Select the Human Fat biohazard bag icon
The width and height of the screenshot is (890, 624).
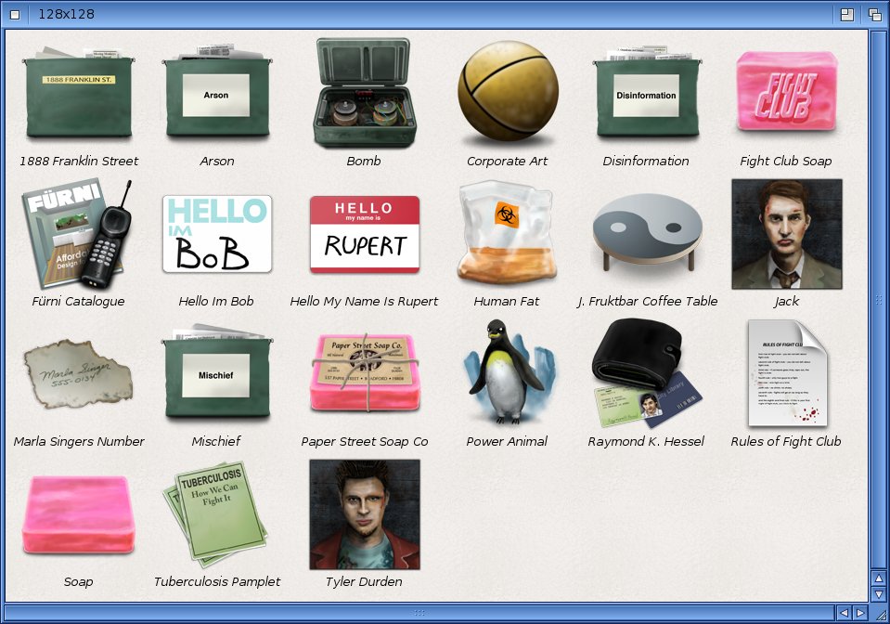[x=507, y=233]
